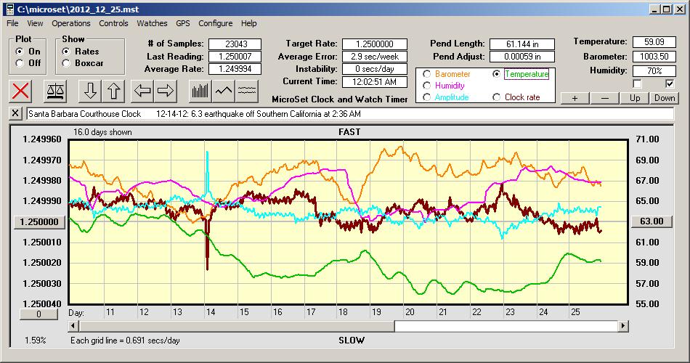Screen dimensions: 690x363
Task: Click the red X delete icon
Action: point(22,91)
